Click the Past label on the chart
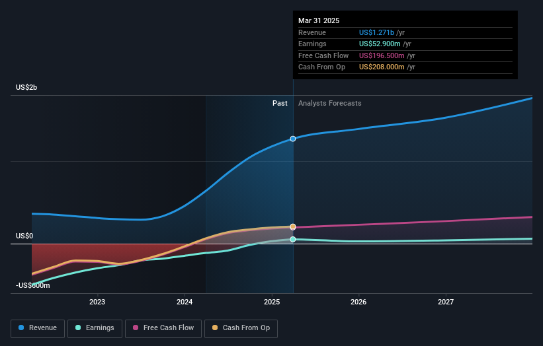This screenshot has width=543, height=346. [x=280, y=104]
